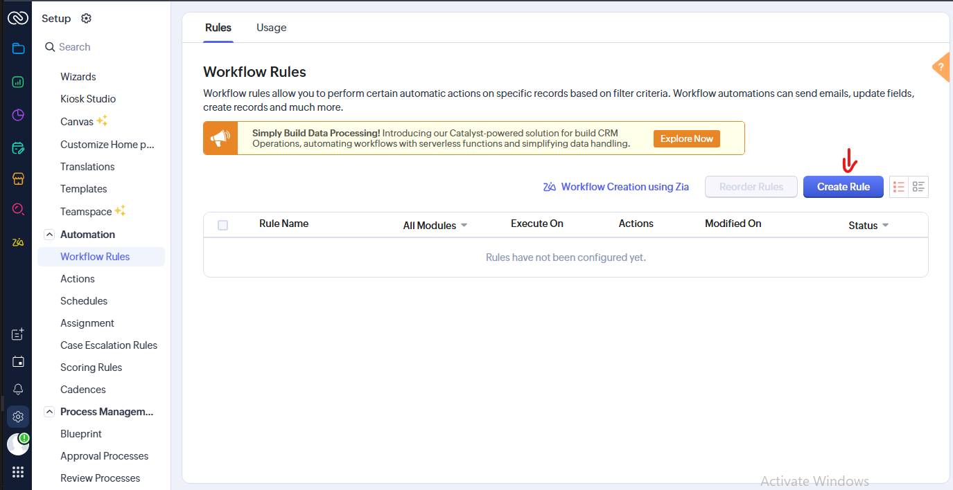Collapse the Automation section

[x=49, y=235]
